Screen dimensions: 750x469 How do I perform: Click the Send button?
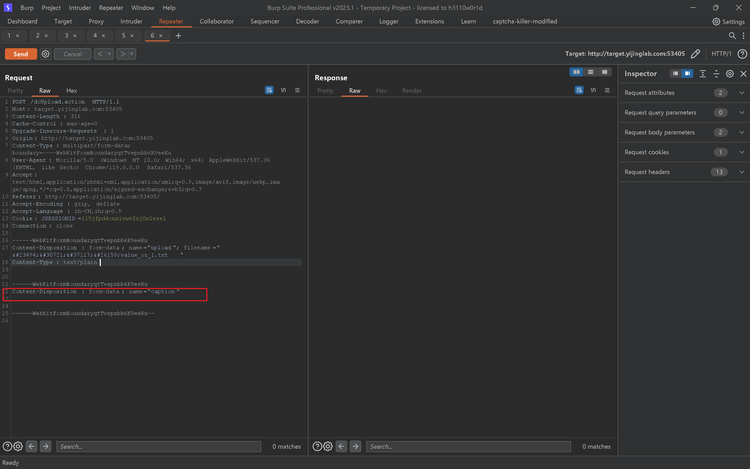click(x=21, y=54)
